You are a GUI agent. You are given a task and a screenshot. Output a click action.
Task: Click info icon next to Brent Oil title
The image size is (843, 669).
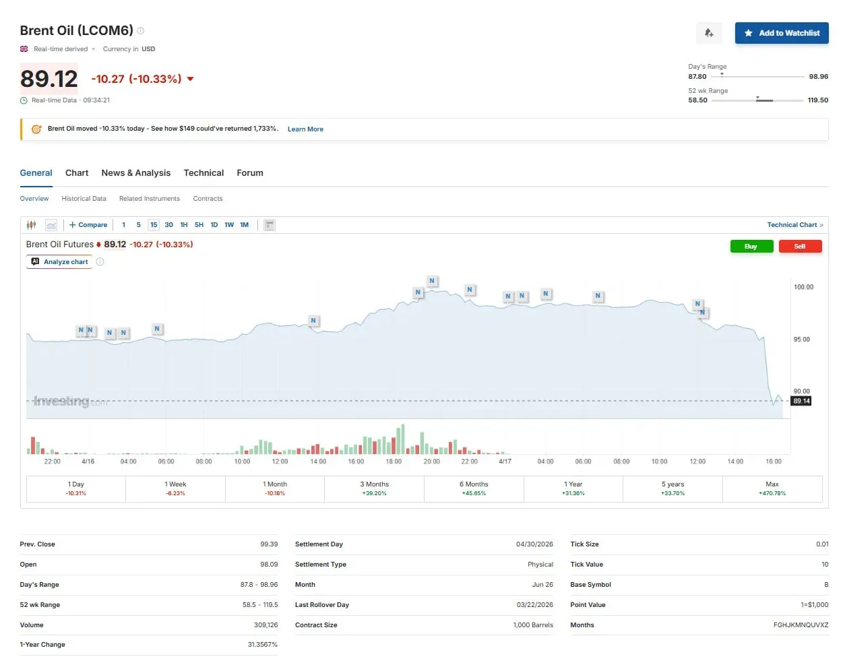(x=141, y=31)
